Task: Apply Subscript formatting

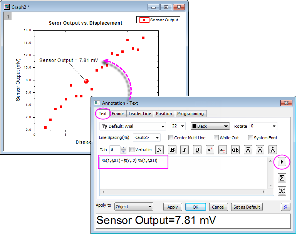Action: point(223,150)
